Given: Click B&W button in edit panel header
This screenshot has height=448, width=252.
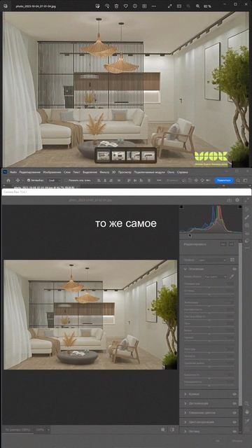Looking at the screenshot, I should click(231, 244).
